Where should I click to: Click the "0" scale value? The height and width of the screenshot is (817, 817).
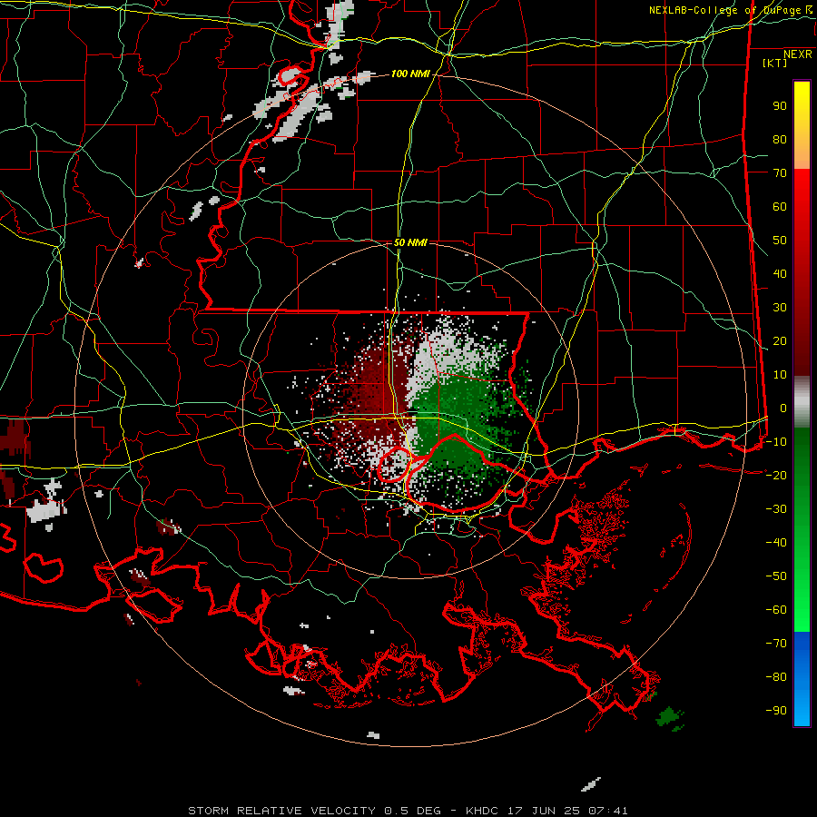[x=783, y=408]
